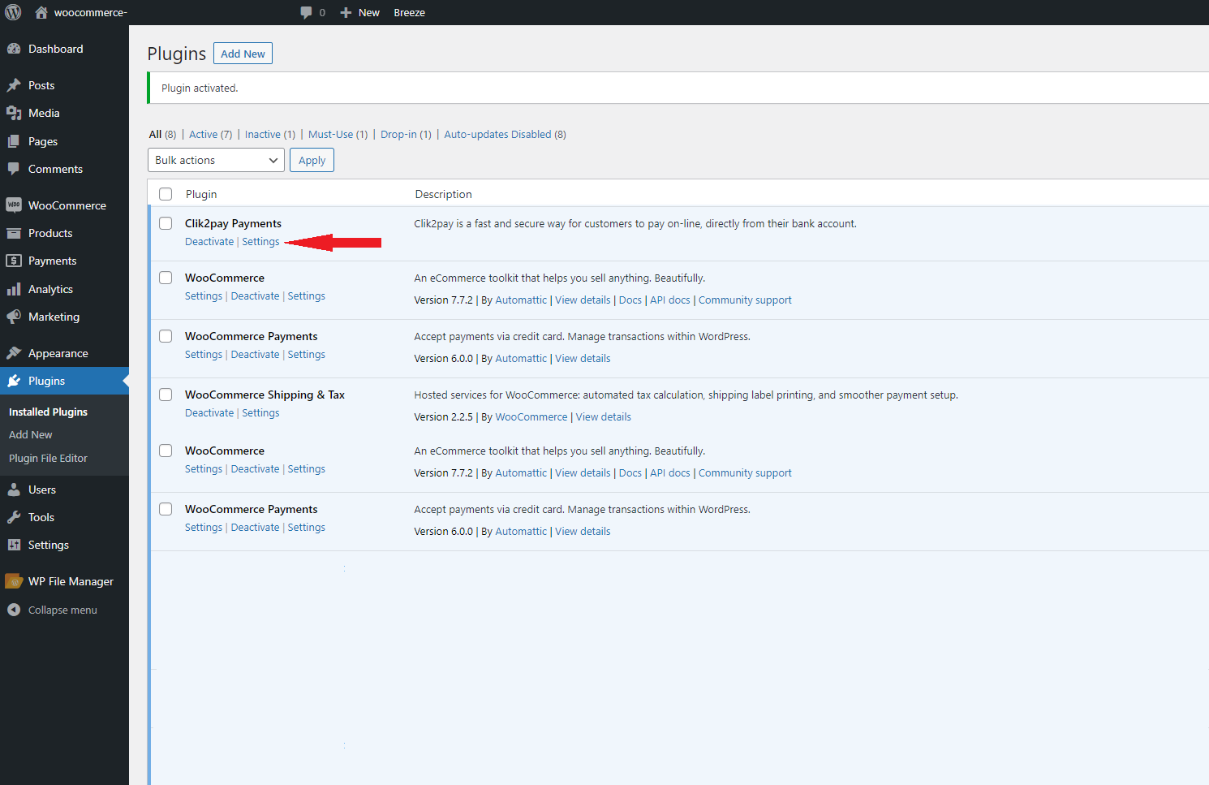Click the Plugins plug icon
1209x785 pixels.
14,381
